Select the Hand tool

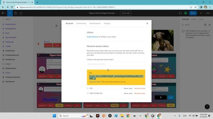tap(16, 13)
